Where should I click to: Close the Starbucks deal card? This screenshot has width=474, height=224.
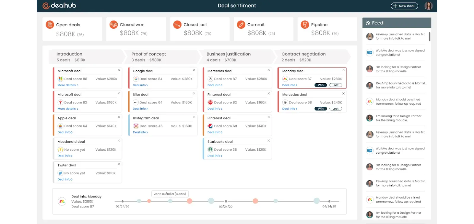[269, 141]
